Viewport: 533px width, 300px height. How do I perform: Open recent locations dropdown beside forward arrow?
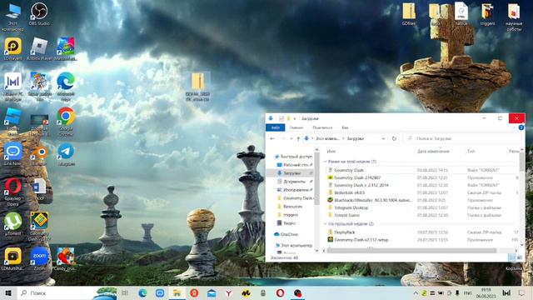point(291,138)
